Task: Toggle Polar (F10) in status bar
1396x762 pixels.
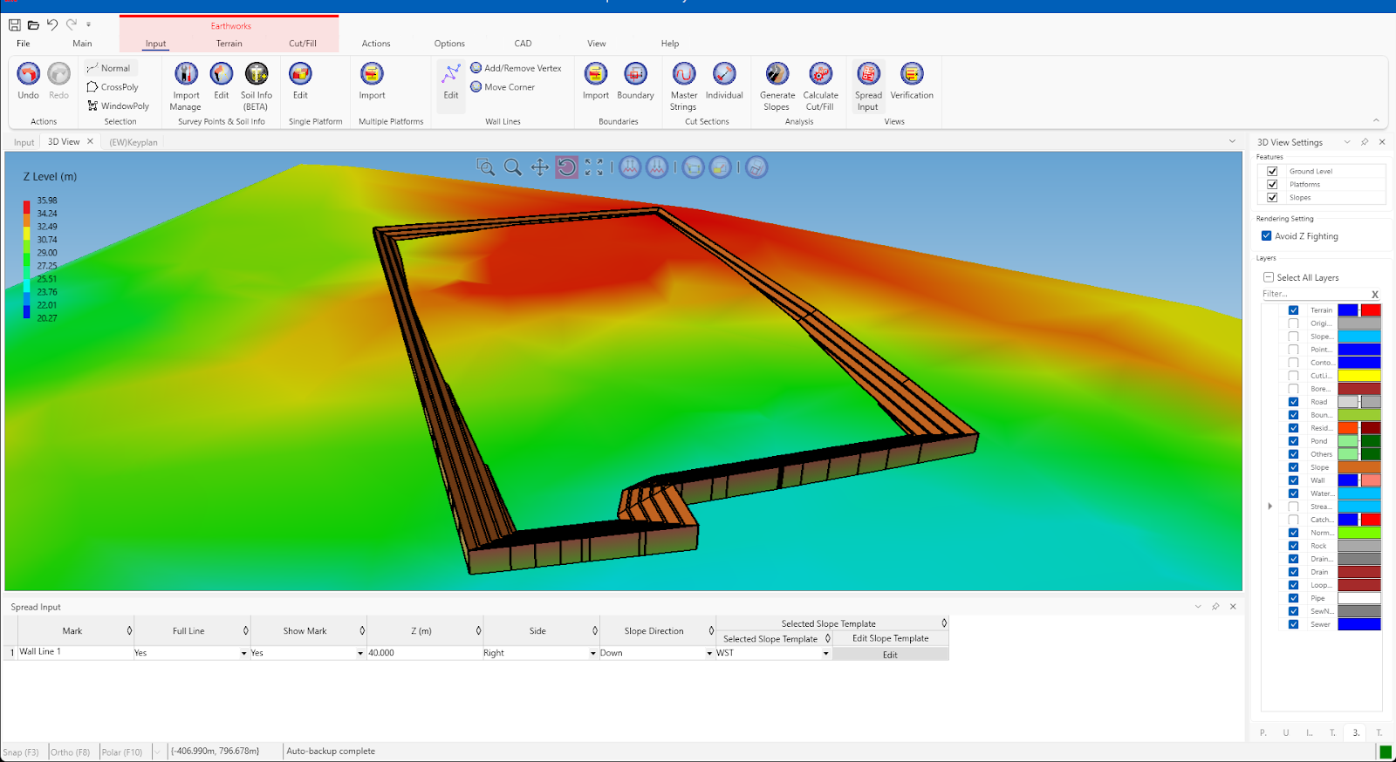Action: pyautogui.click(x=122, y=752)
